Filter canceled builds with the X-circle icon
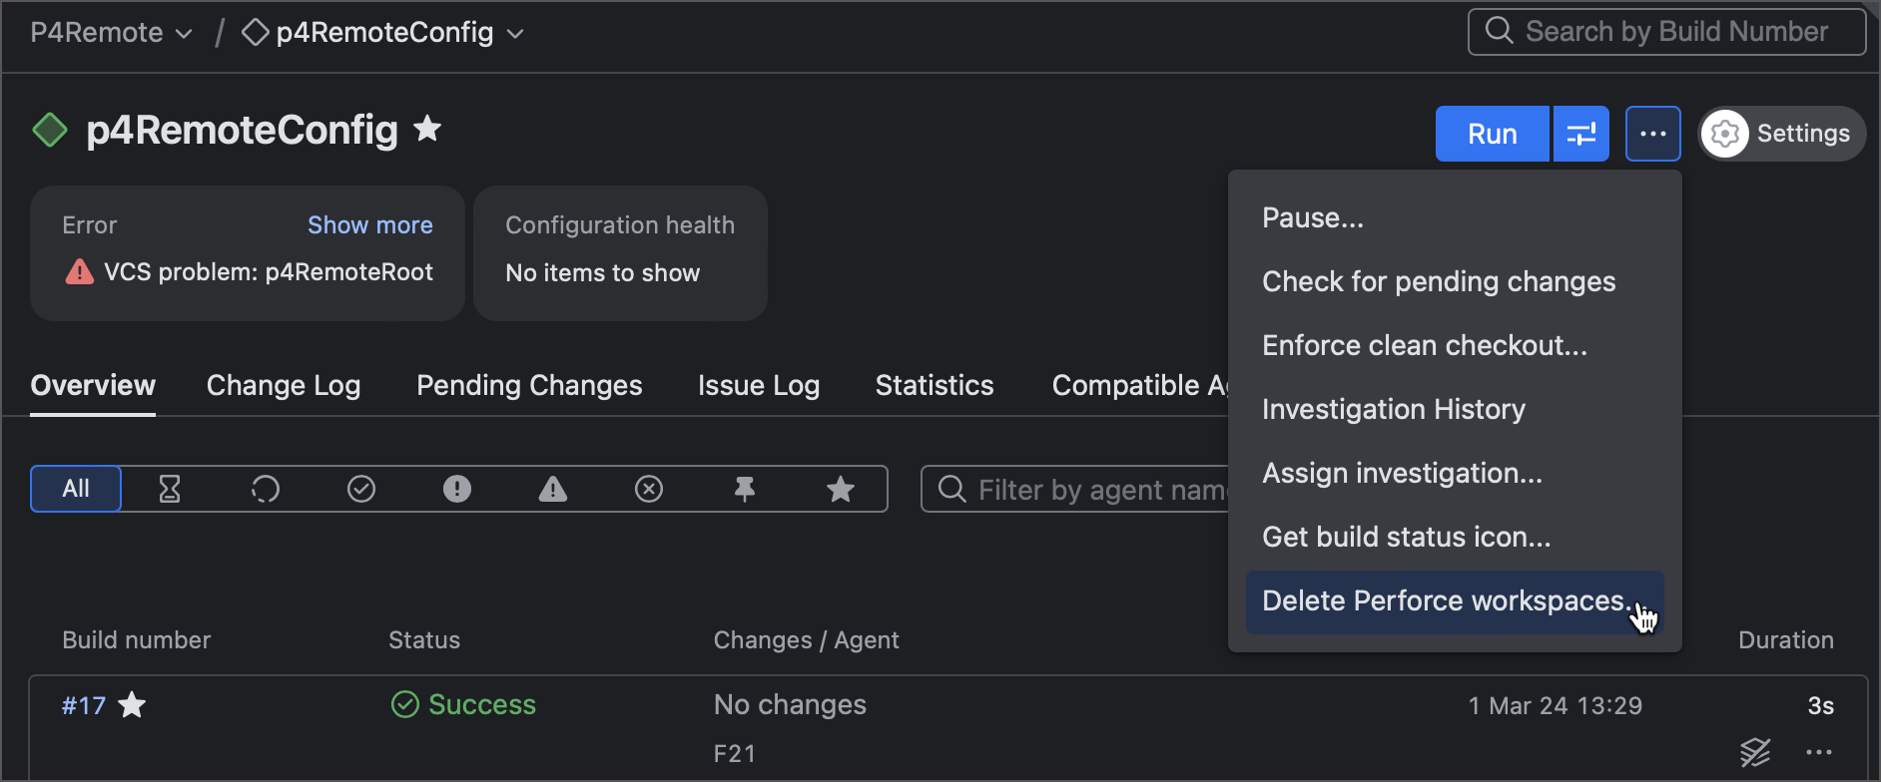The image size is (1881, 782). pos(648,489)
